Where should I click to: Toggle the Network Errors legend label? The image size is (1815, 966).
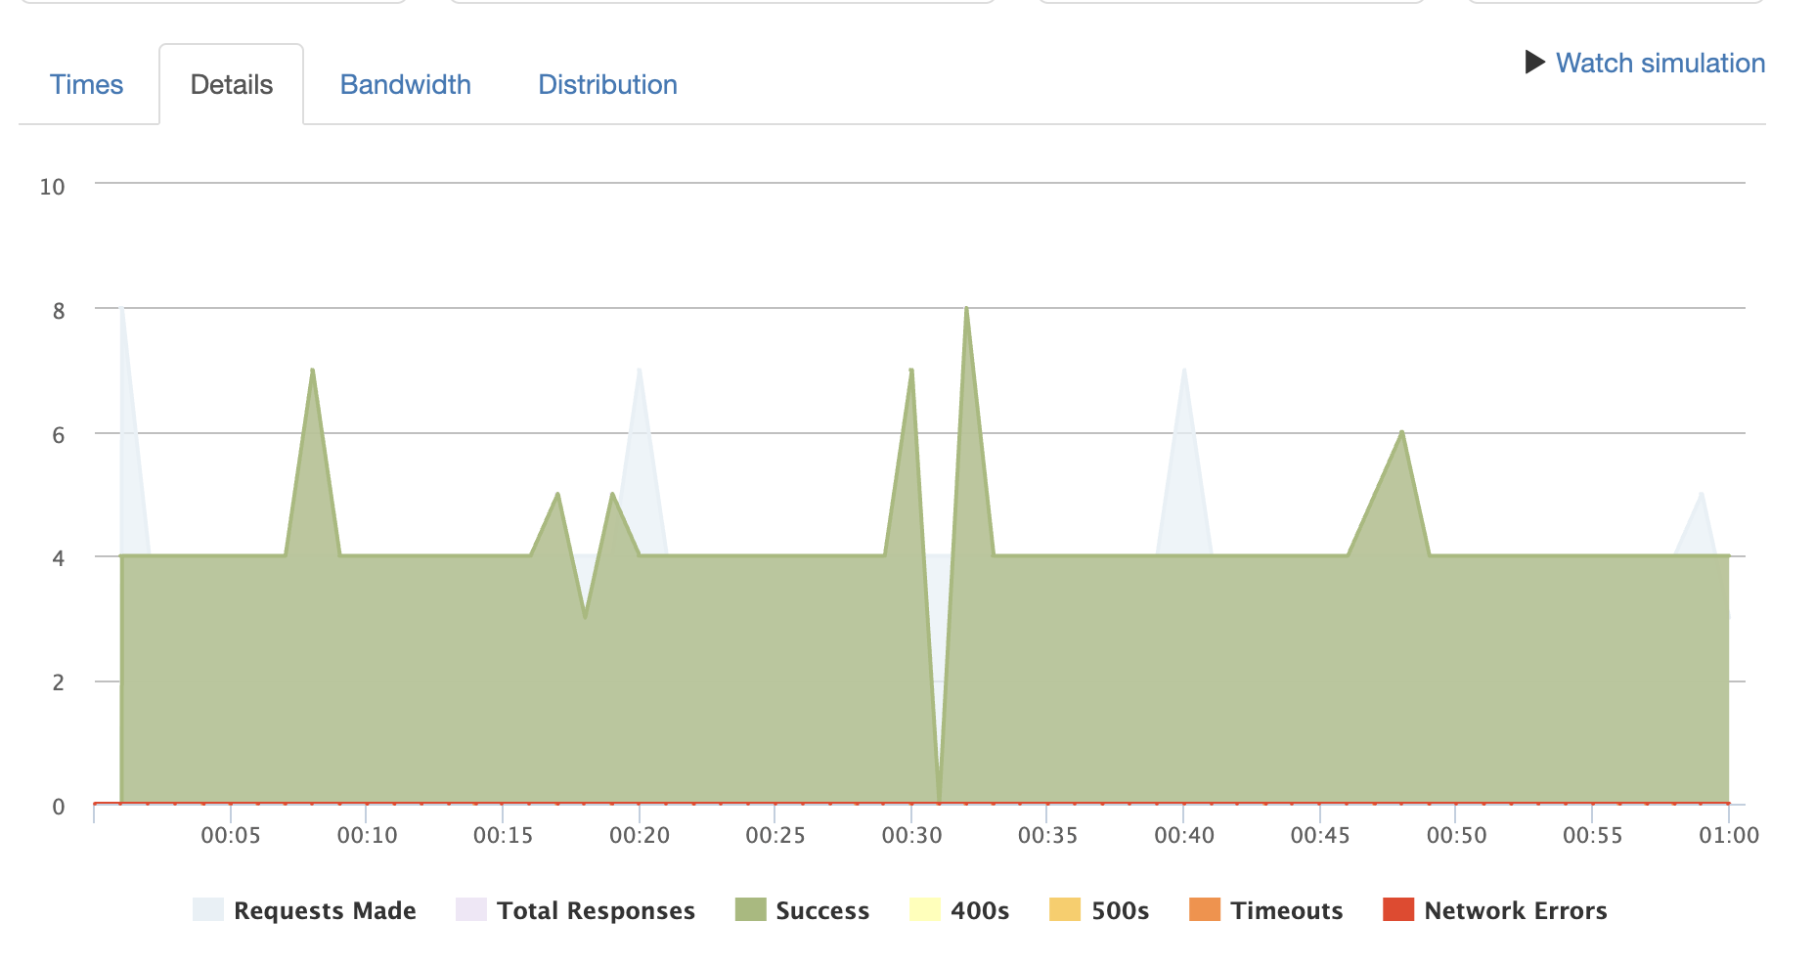(1515, 911)
